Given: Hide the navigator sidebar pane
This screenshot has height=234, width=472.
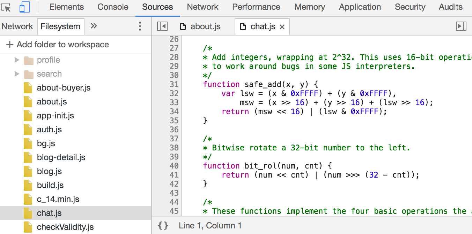Looking at the screenshot, I should coord(162,26).
